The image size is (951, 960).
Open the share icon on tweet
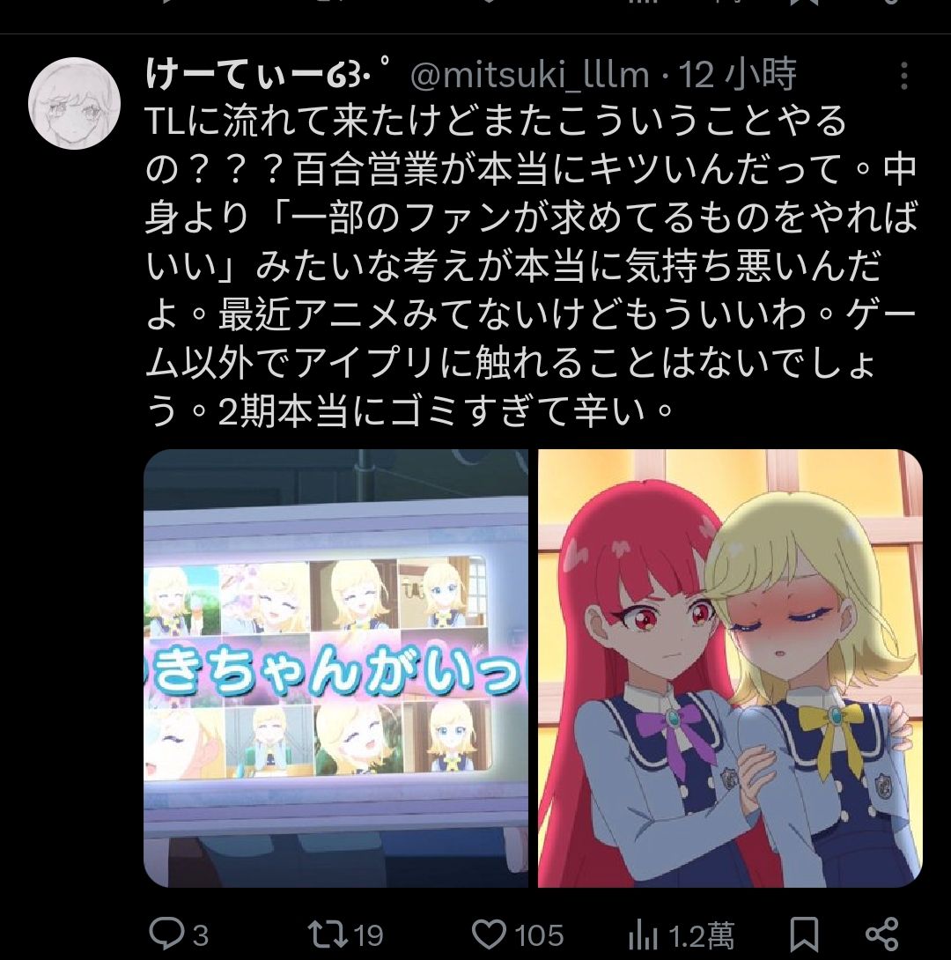[882, 934]
